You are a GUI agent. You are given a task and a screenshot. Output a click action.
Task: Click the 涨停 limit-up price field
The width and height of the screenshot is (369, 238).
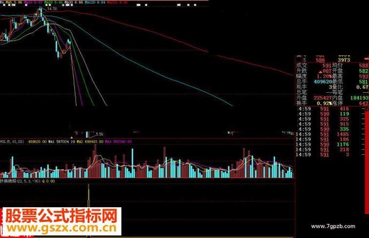click(x=350, y=103)
